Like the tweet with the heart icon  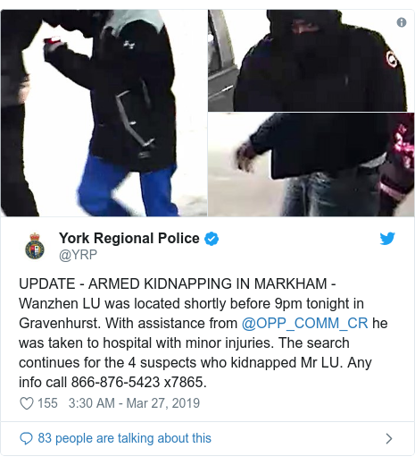click(27, 403)
